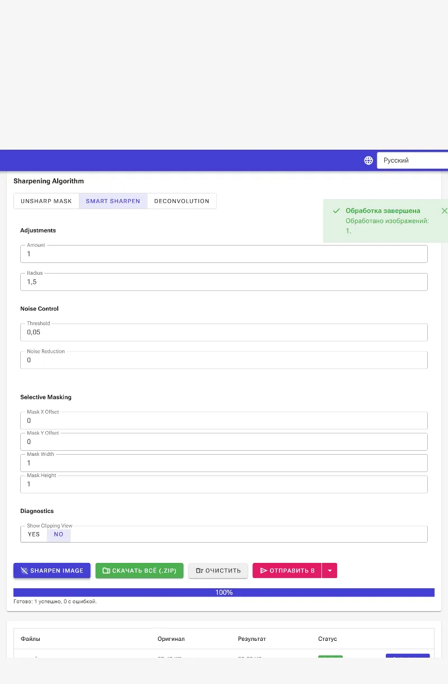This screenshot has height=684, width=448.
Task: Expand the Отправить в dropdown arrow
Action: pos(330,571)
